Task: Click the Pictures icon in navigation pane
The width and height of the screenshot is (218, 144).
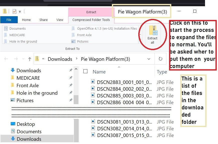Action: pos(13,100)
